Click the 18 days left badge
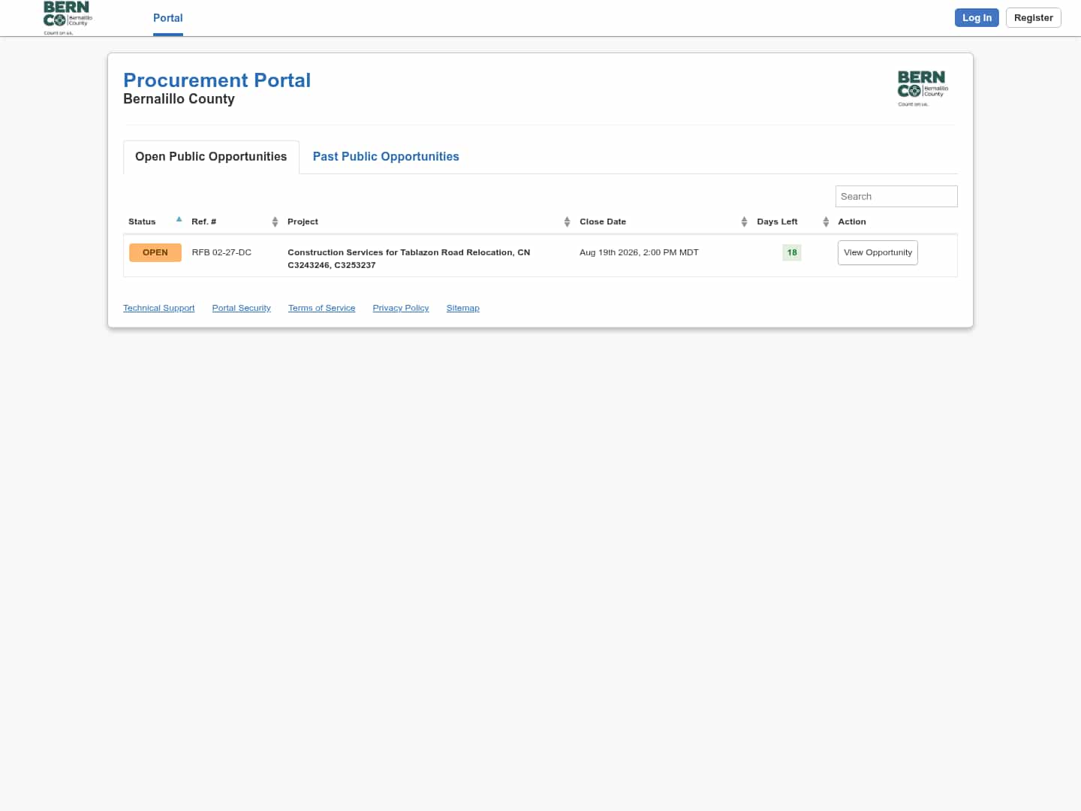 [x=792, y=252]
